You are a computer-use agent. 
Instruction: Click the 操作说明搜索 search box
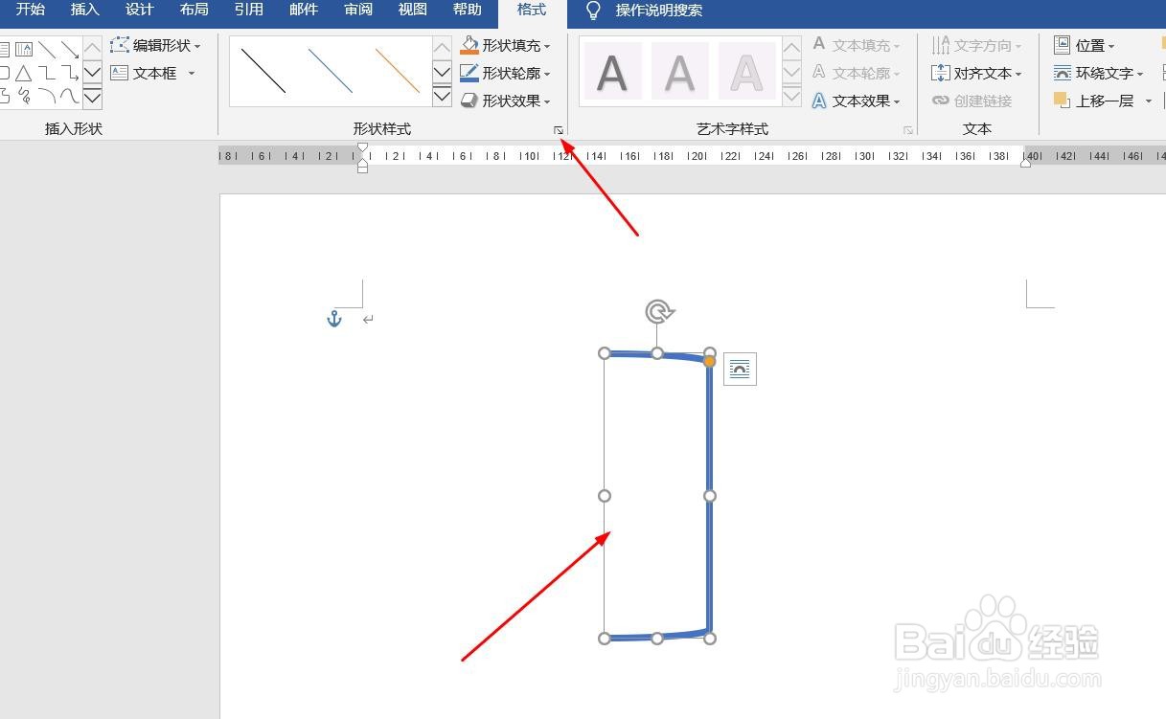coord(659,11)
